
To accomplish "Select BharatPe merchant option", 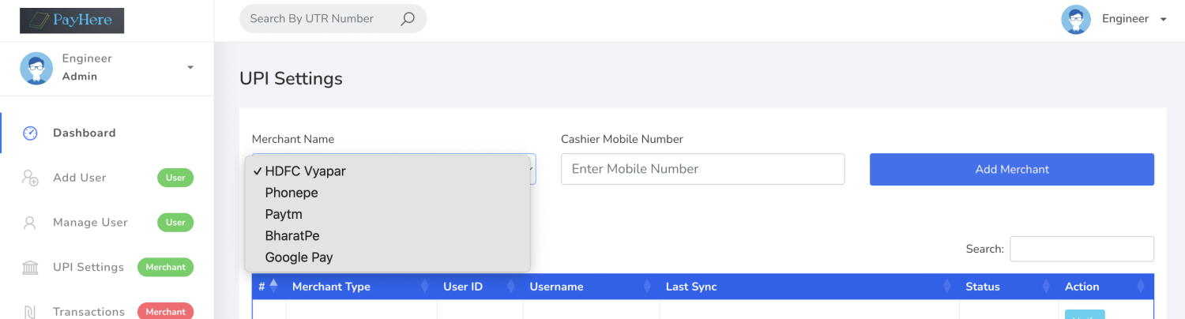I will tap(292, 235).
